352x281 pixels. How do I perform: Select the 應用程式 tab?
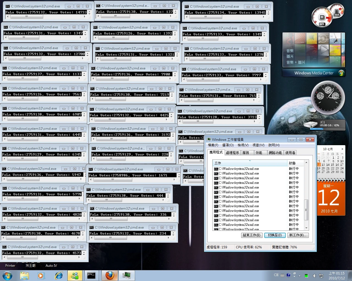pos(216,152)
